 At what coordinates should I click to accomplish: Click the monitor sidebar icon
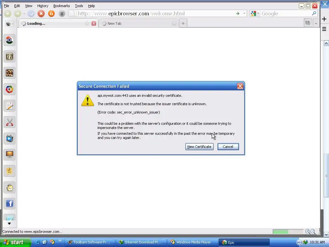[x=9, y=155]
